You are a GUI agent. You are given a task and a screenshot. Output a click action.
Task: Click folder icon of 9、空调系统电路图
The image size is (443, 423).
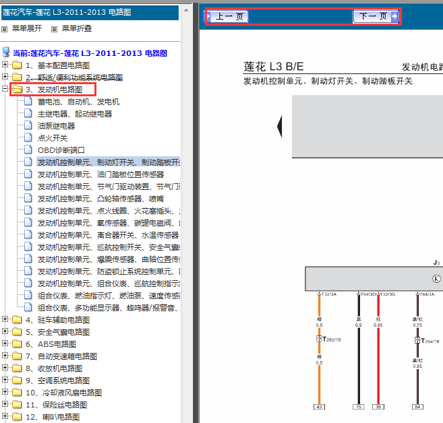click(17, 380)
